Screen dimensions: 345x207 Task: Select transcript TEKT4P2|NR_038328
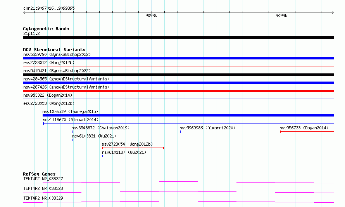point(43,188)
